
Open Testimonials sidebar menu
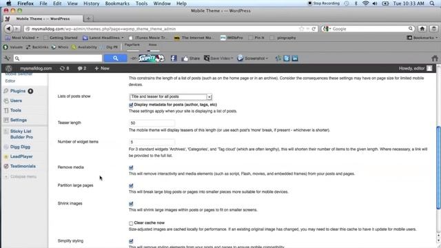pos(23,166)
